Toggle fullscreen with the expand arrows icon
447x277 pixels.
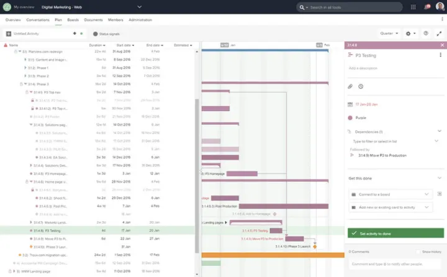coord(439,34)
